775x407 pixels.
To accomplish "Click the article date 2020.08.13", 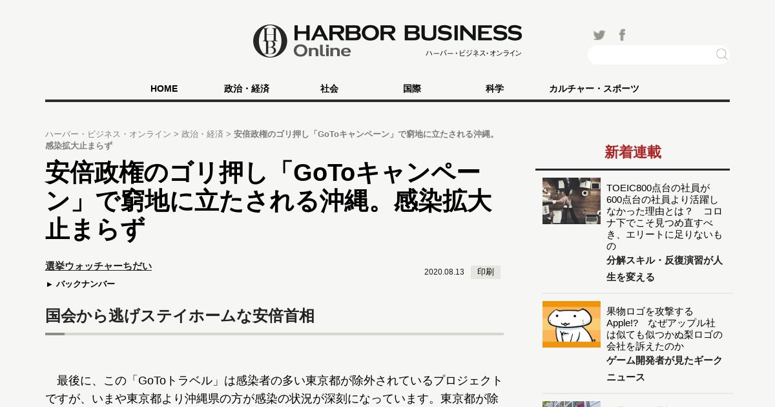I will 444,272.
